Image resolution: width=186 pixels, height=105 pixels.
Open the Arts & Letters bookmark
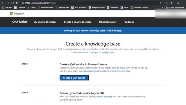[79, 8]
